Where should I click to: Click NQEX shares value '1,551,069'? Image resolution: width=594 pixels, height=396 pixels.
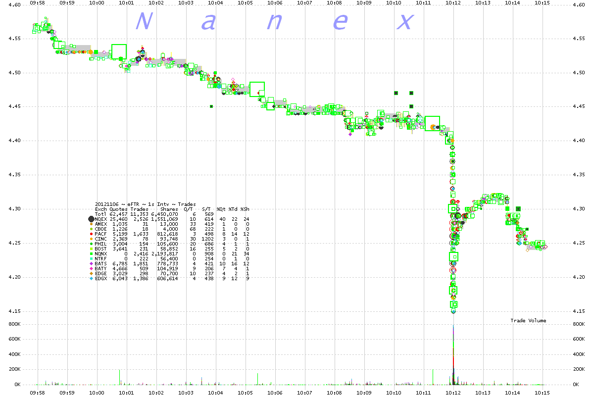(x=165, y=219)
